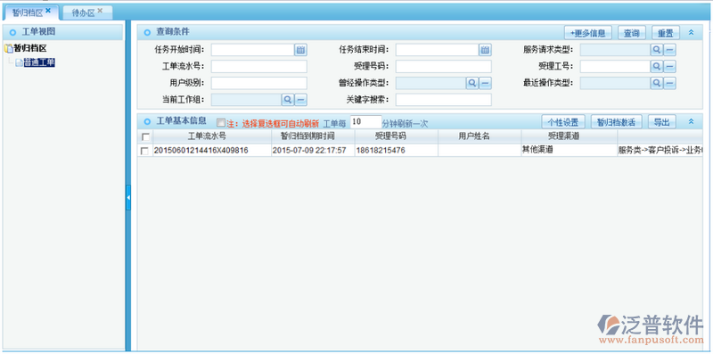The height and width of the screenshot is (354, 713).
Task: Clear 最近操作类型 with its minus icon
Action: coord(670,83)
